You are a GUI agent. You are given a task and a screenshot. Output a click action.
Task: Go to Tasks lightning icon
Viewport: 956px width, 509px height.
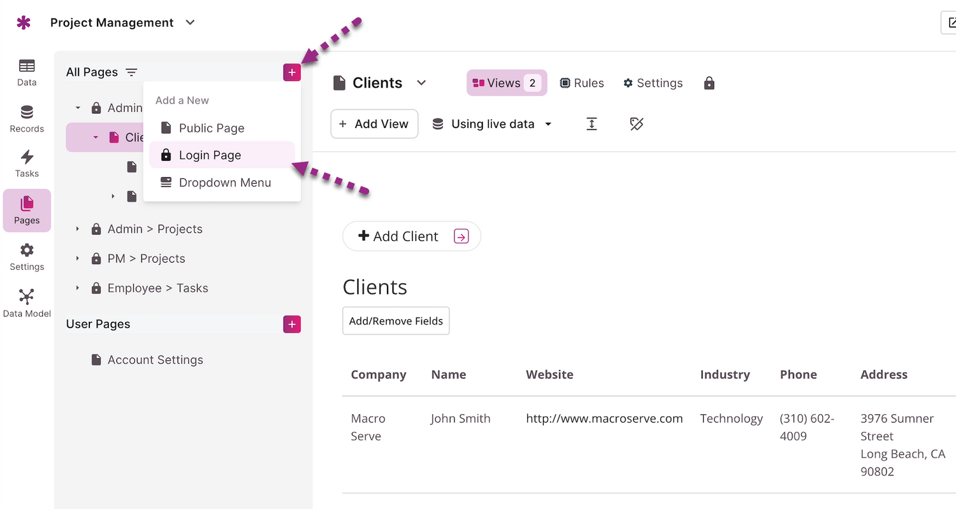click(x=27, y=164)
